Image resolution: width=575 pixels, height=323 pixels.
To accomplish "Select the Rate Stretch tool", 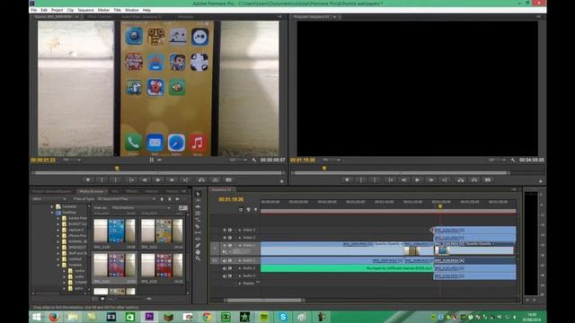I will coord(198,220).
